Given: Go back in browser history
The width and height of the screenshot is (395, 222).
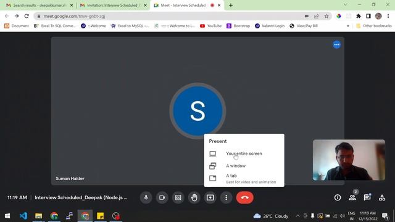Looking at the screenshot, I should (7, 16).
